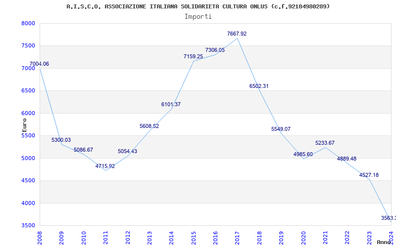396x247 pixels.
Task: Click the 2022 year label
Action: click(347, 238)
